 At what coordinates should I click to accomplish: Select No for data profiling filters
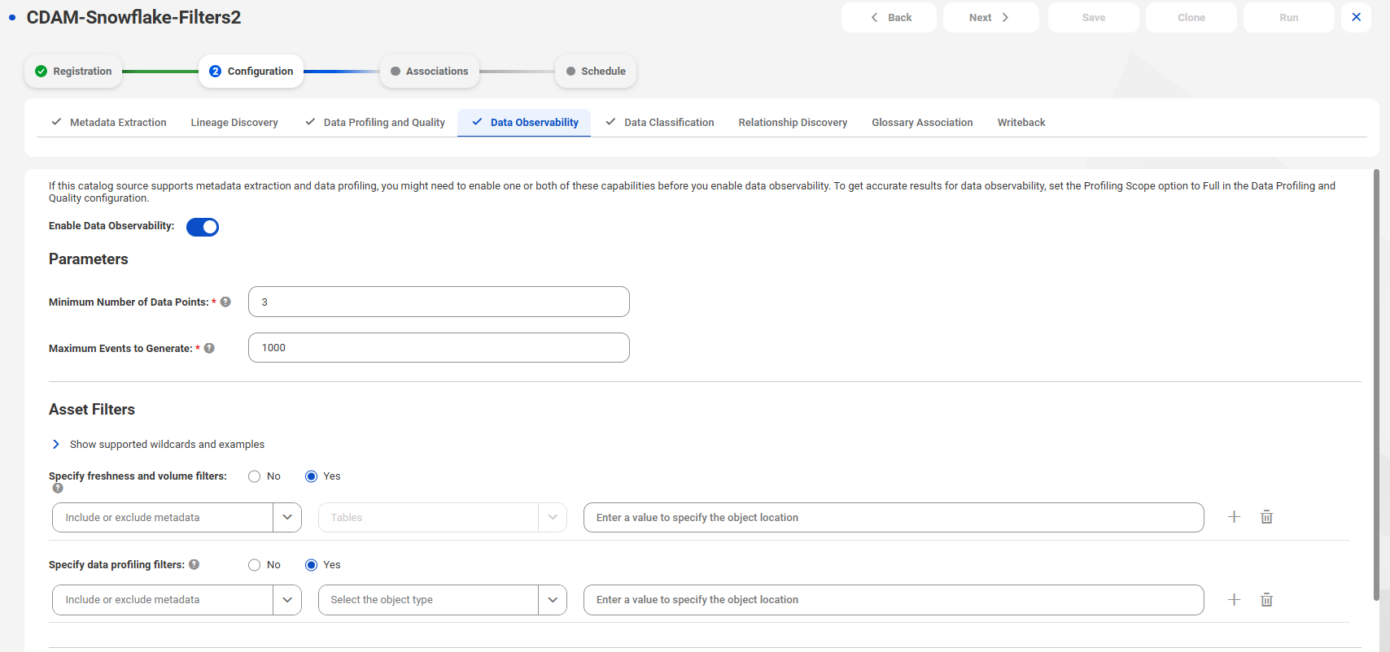point(255,565)
